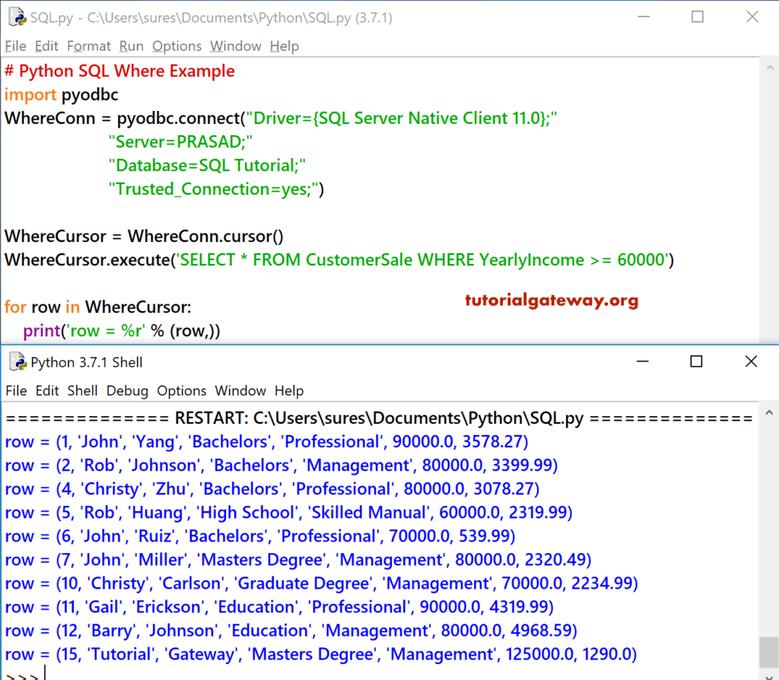
Task: Open the Window menu in the shell
Action: pos(240,390)
